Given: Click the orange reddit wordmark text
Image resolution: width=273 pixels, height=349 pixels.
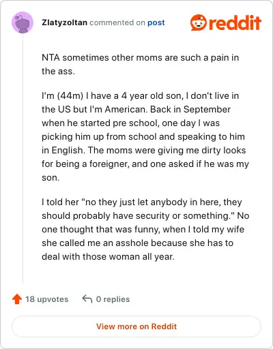Looking at the screenshot, I should [x=235, y=22].
